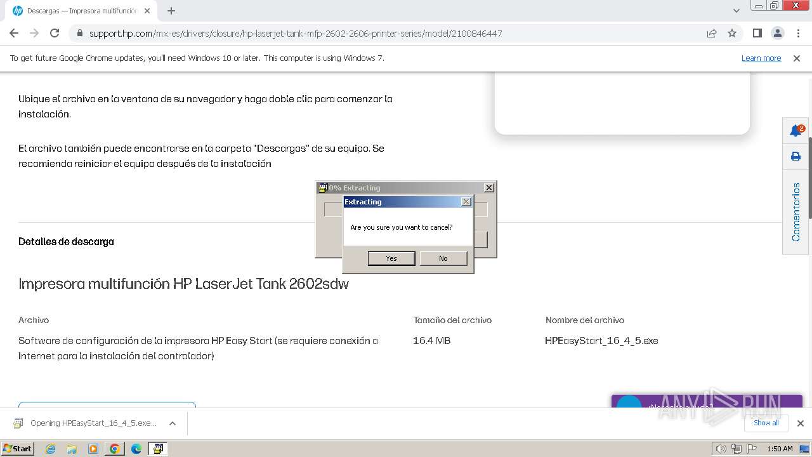The image size is (812, 457).
Task: Switch to Chrome in the taskbar
Action: point(115,449)
